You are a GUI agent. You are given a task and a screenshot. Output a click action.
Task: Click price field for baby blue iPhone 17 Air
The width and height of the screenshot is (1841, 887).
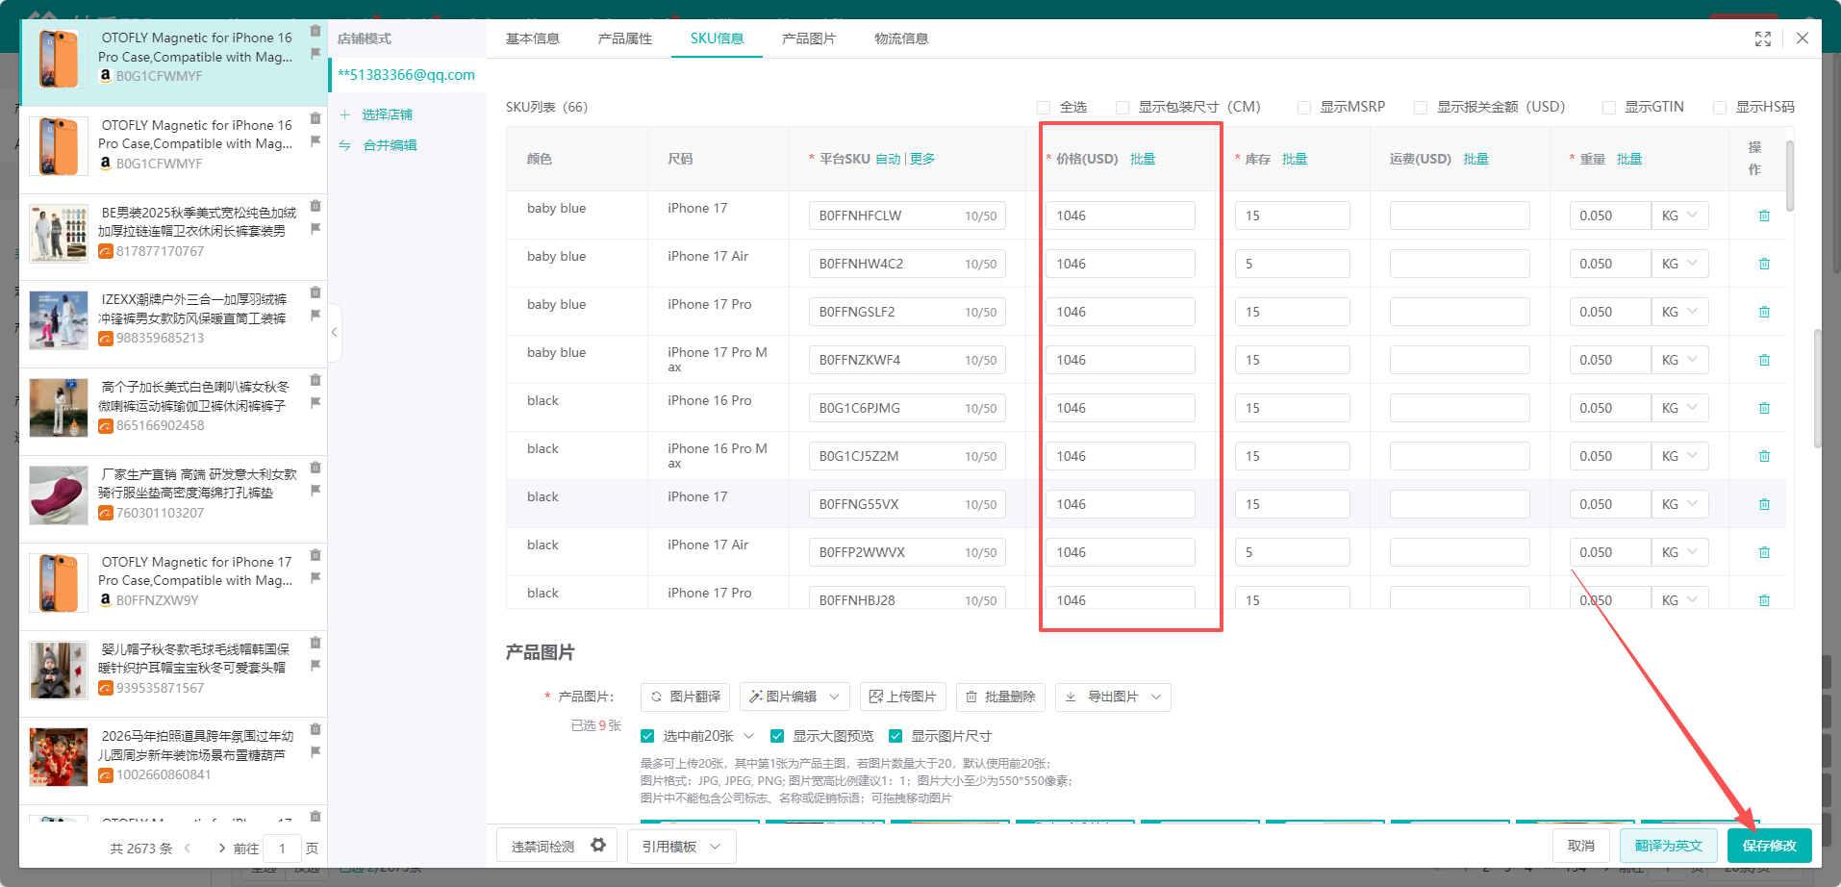pyautogui.click(x=1120, y=264)
